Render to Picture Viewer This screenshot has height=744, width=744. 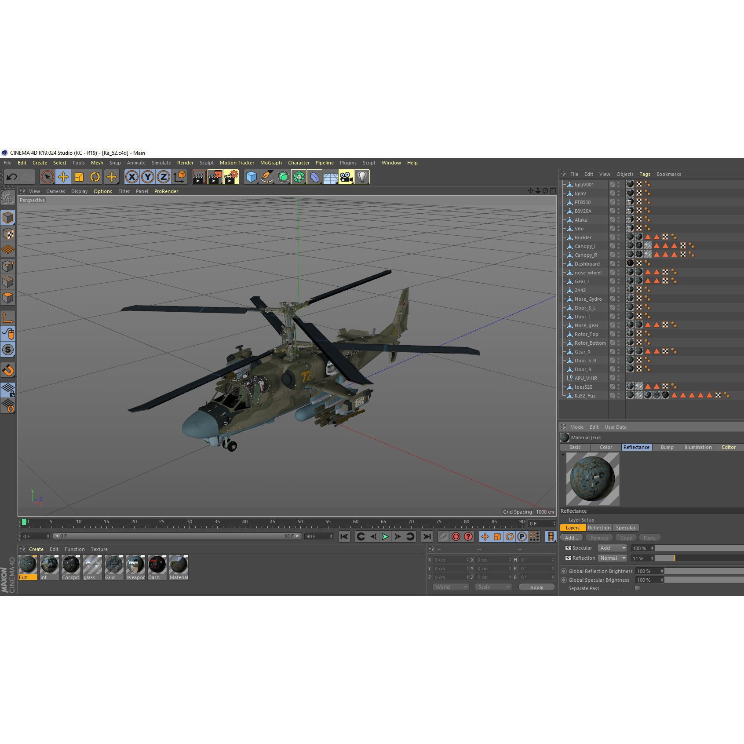coord(215,176)
